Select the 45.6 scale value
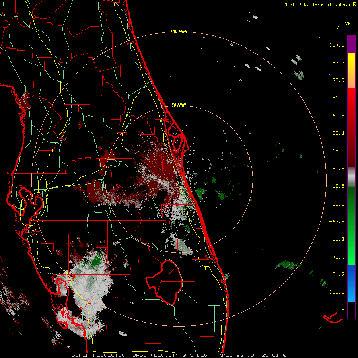Screen dimensions: 358x358 [339, 115]
